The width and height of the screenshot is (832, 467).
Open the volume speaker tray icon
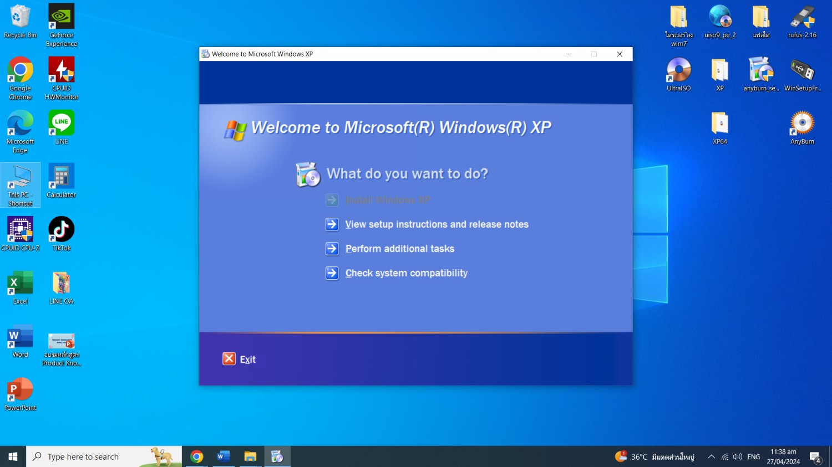click(738, 457)
